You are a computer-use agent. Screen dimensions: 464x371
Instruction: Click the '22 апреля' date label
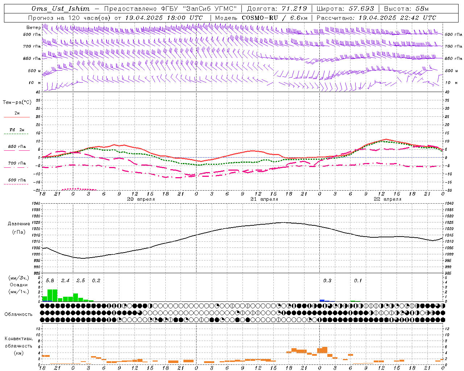tap(388, 199)
